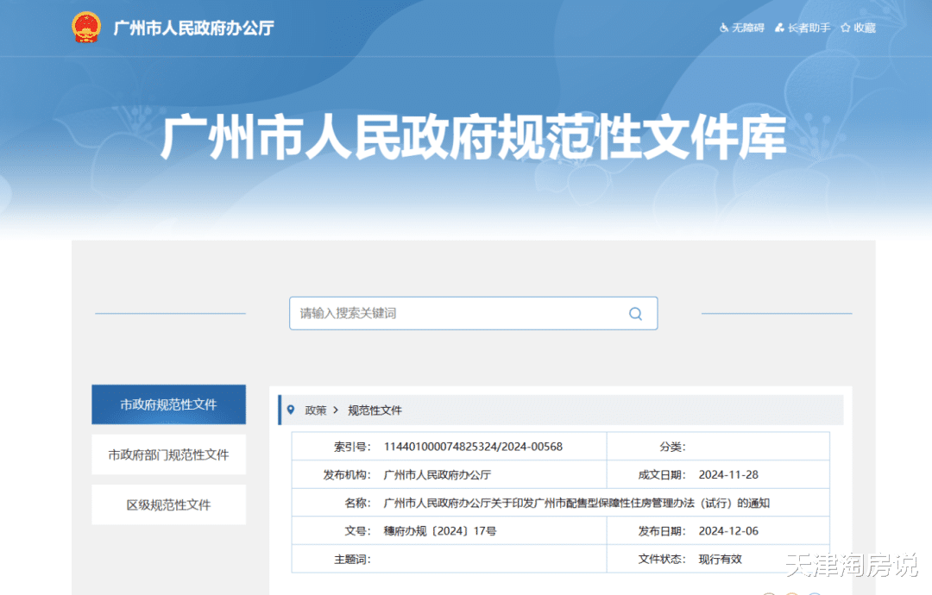Open the 市政府部门规范性文件 tab
The image size is (932, 595).
point(169,454)
